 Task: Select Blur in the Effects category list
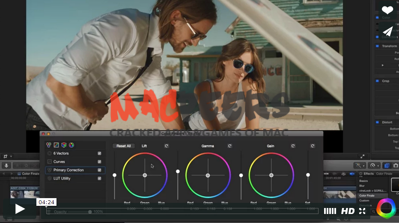[362, 186]
